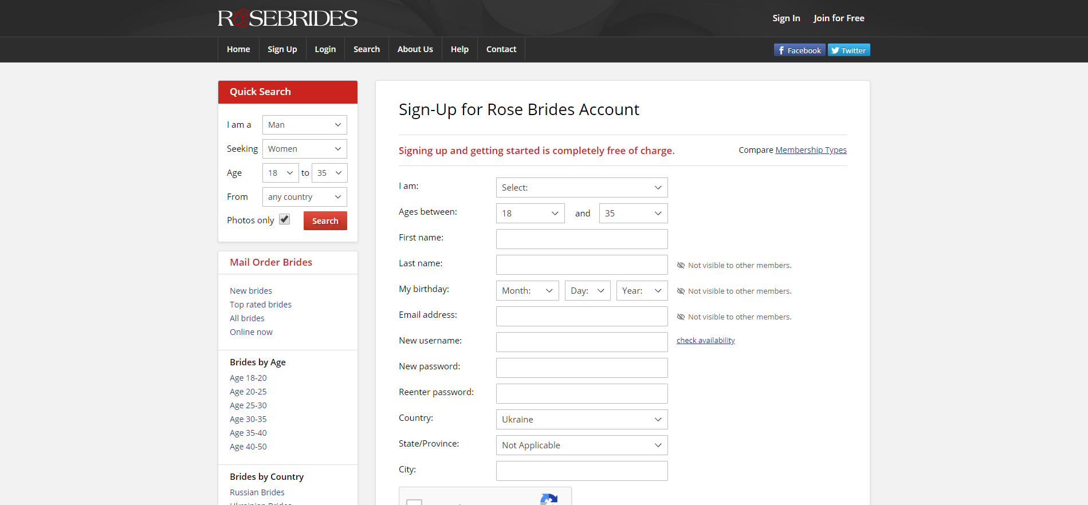Tick the reCAPTCHA checkbox
The height and width of the screenshot is (505, 1088).
[x=414, y=502]
